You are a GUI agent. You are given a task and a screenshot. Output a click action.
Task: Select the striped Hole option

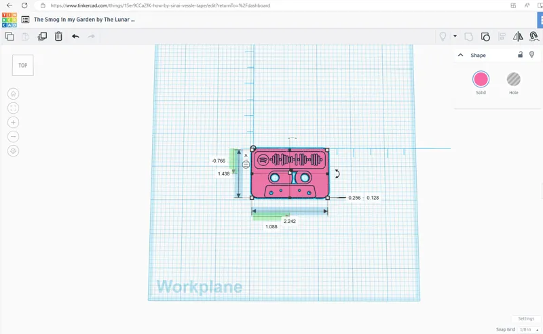pyautogui.click(x=514, y=79)
